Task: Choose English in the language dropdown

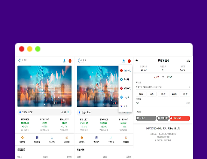Action: pos(125,97)
